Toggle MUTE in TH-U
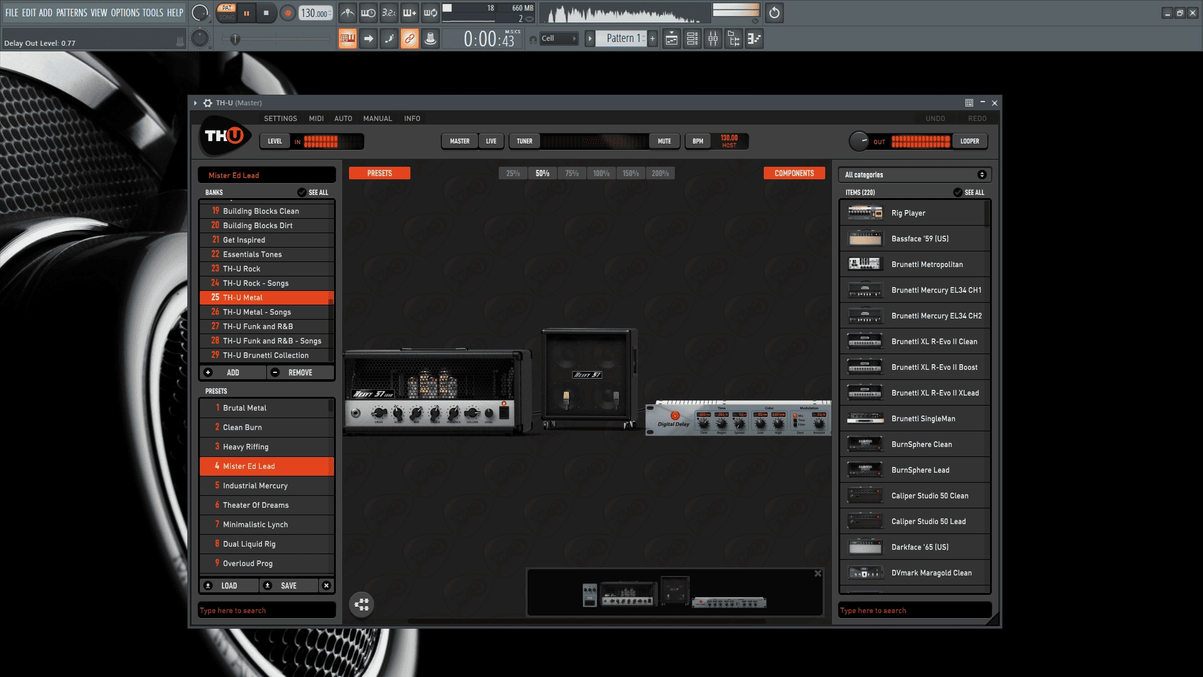 pos(664,142)
